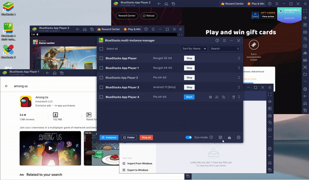Open the arrange instances grid icon
The image size is (309, 180).
pyautogui.click(x=221, y=137)
